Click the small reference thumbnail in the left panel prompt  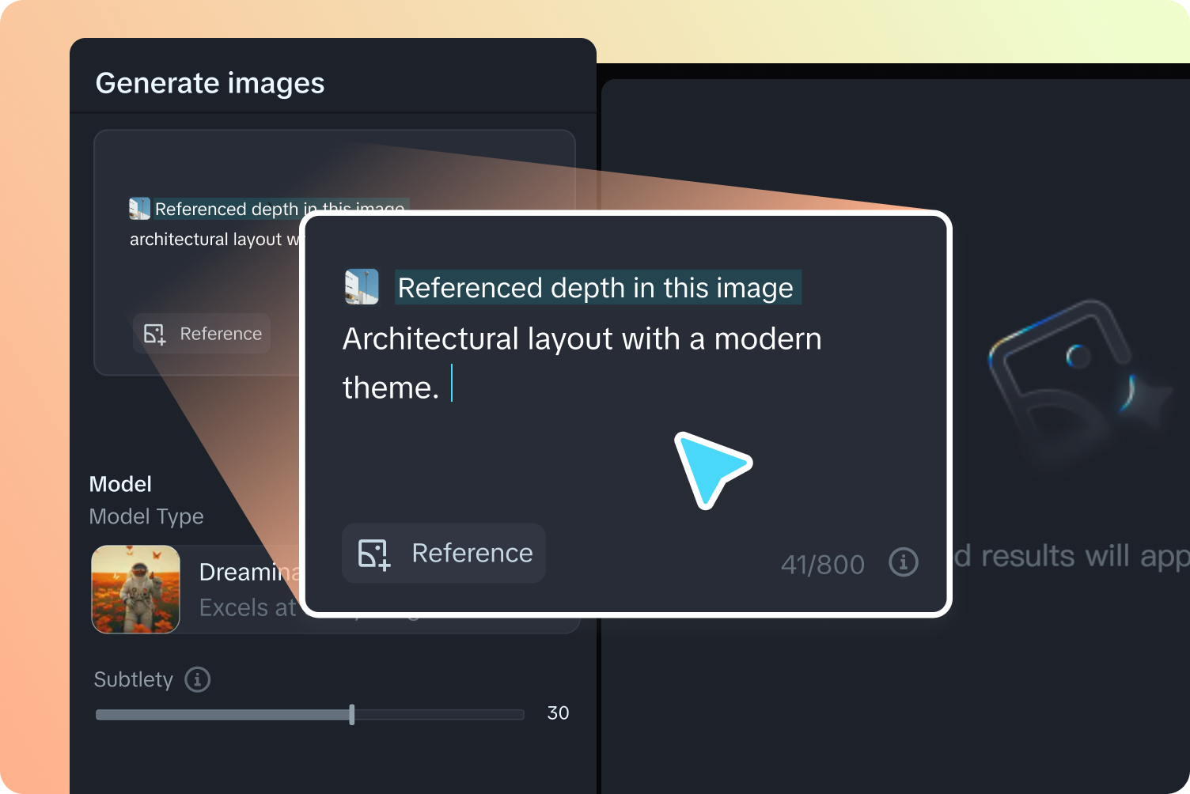[139, 209]
